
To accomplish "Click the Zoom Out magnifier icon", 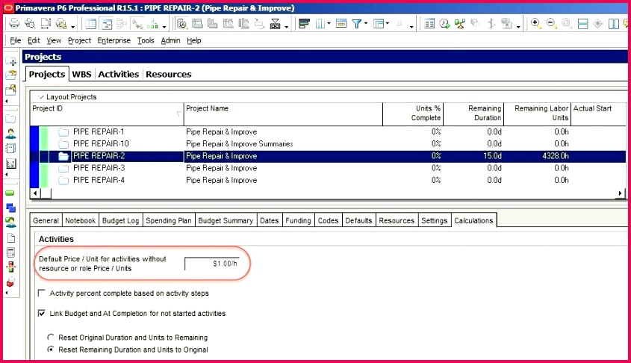I will pyautogui.click(x=551, y=24).
